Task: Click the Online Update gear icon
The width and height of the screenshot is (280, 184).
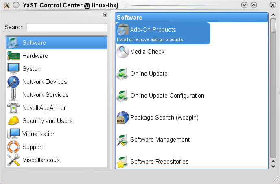Action: tap(123, 74)
